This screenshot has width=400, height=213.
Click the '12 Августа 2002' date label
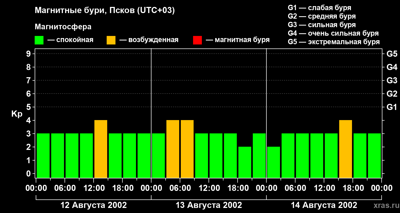pyautogui.click(x=94, y=205)
